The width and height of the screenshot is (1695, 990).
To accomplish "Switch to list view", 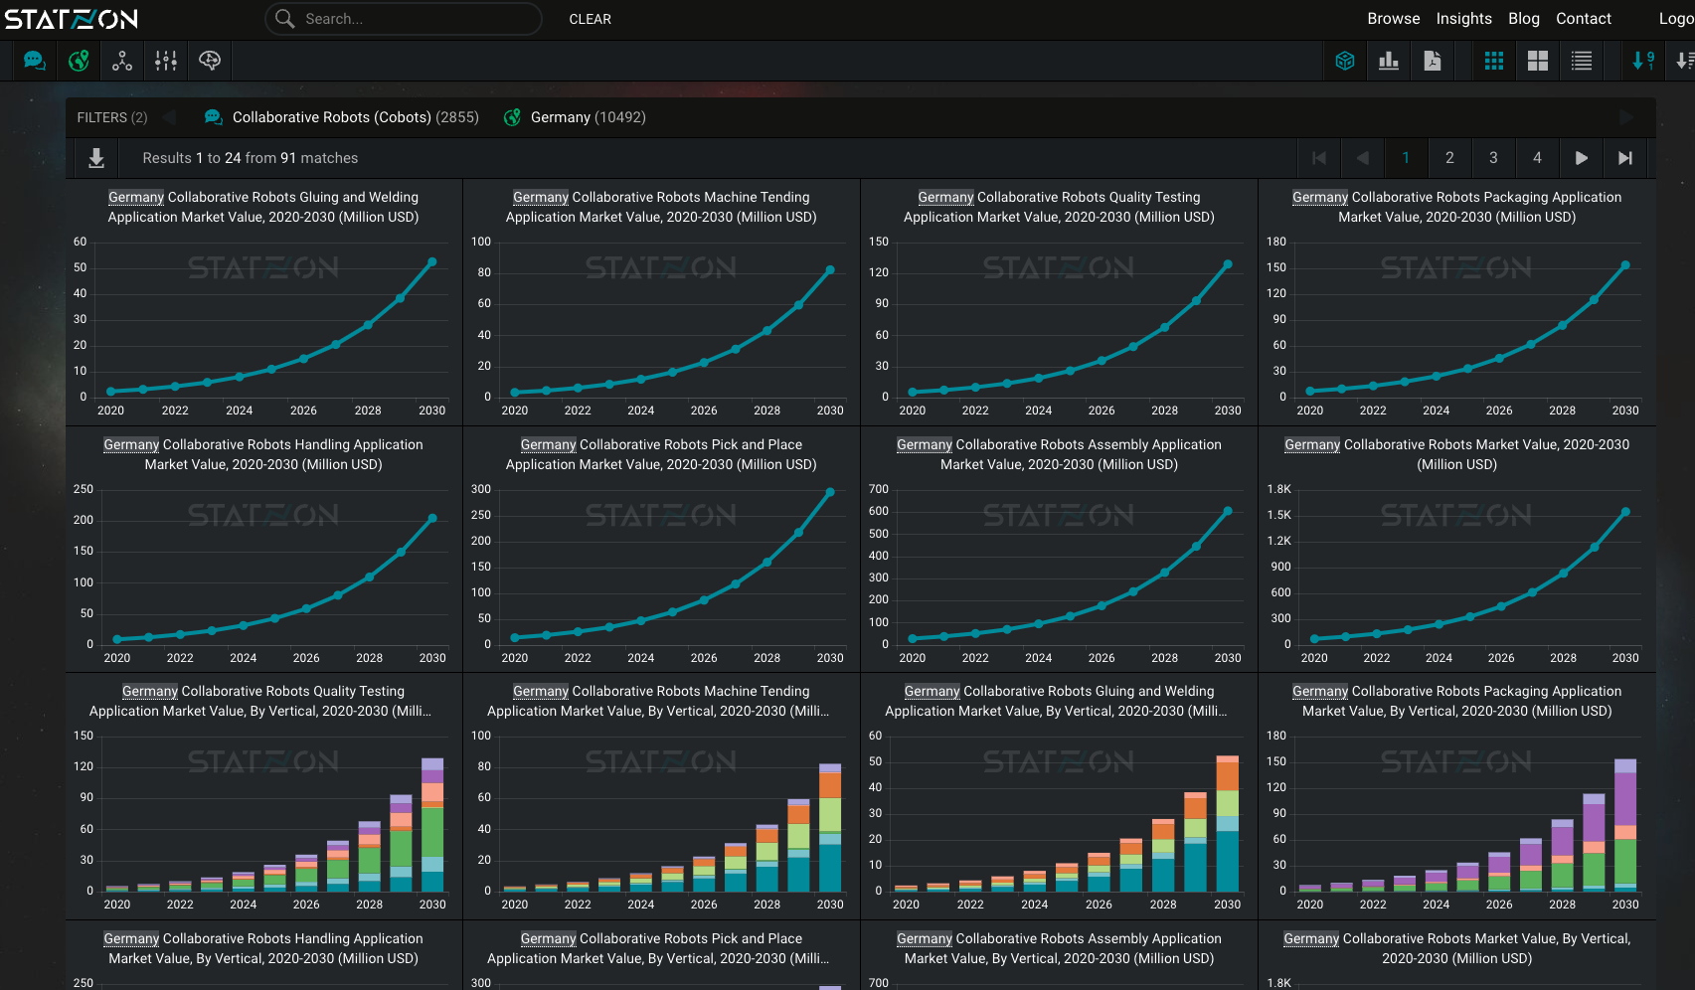I will [x=1582, y=61].
